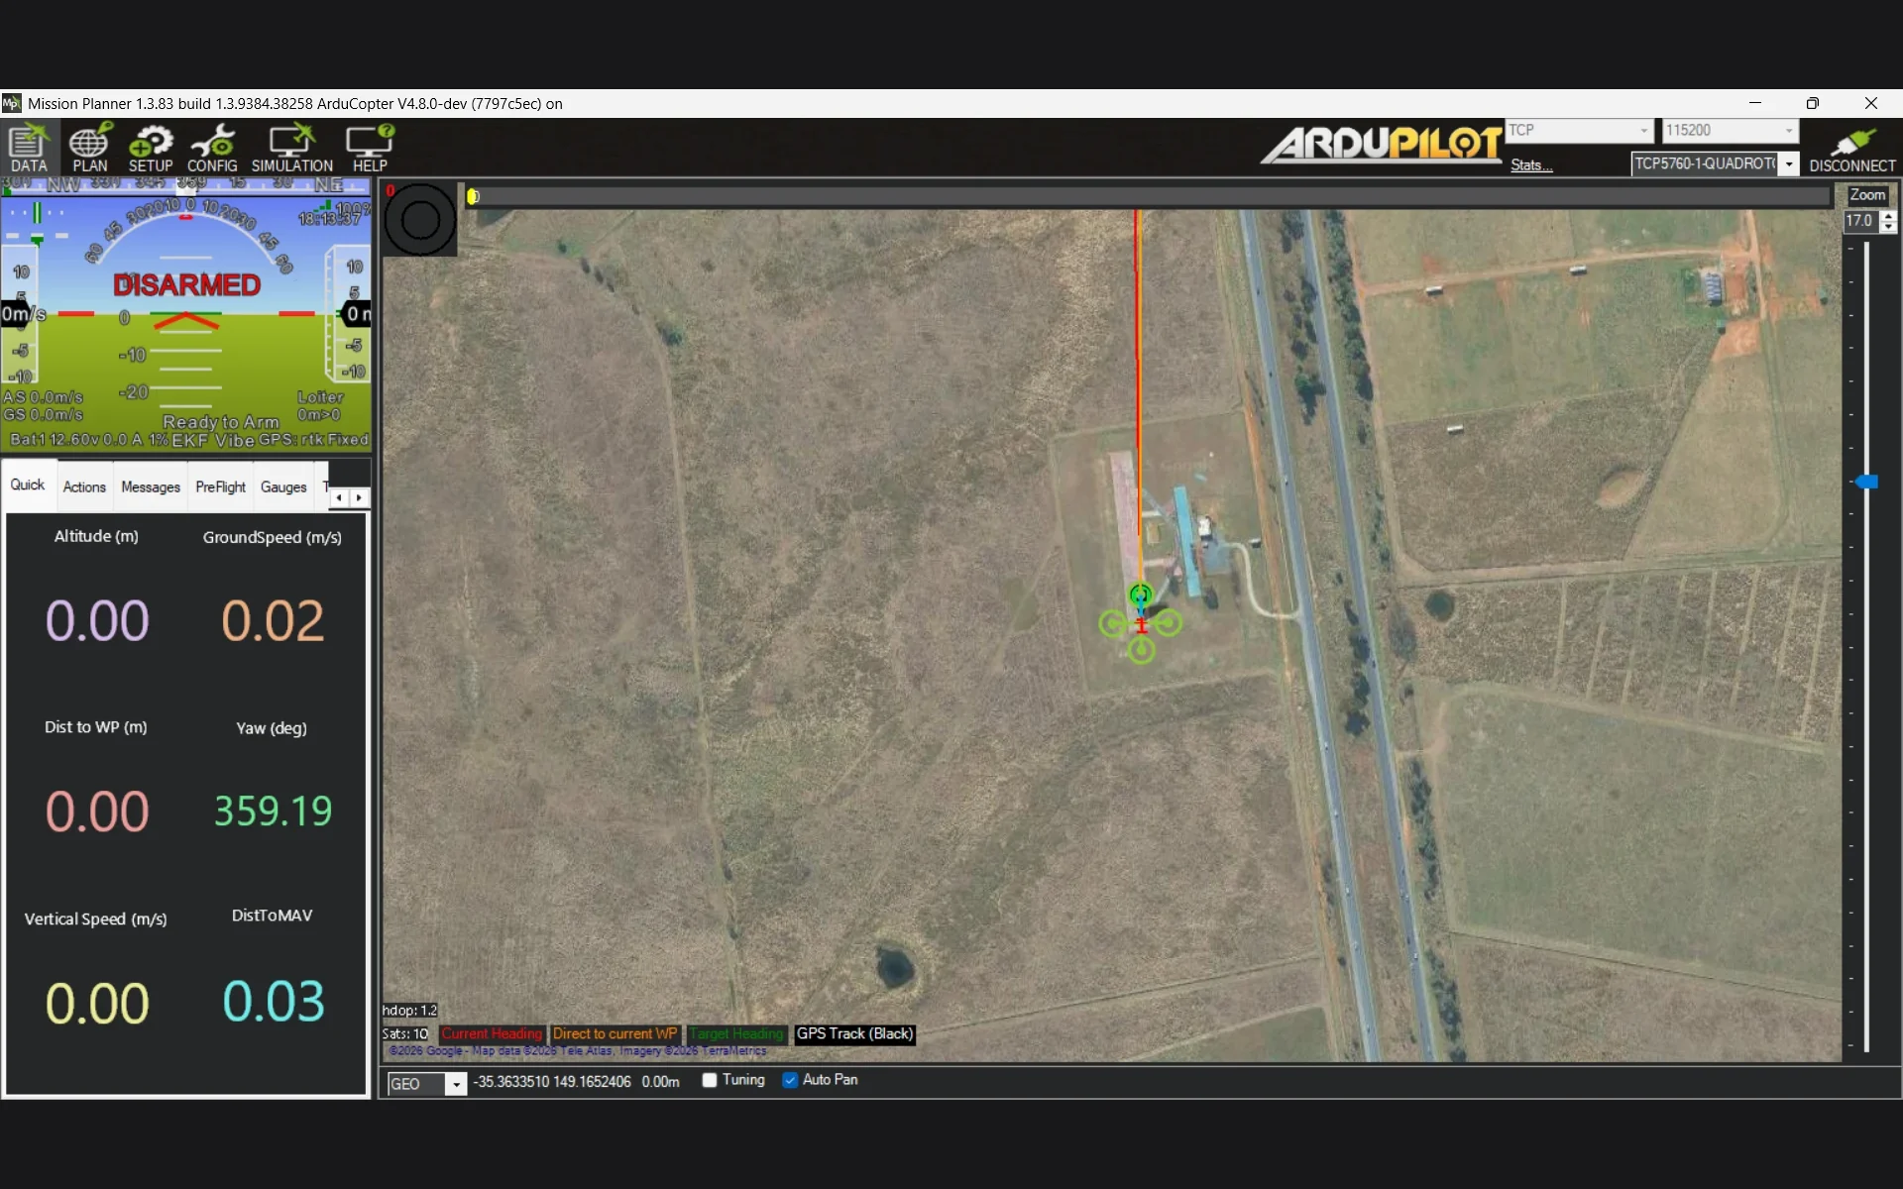Click the Dist to WP (m) value 0.00

tap(96, 811)
